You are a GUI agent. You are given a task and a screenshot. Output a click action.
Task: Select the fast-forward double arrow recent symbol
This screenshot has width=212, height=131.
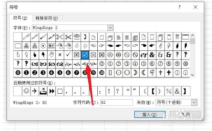click(x=52, y=91)
